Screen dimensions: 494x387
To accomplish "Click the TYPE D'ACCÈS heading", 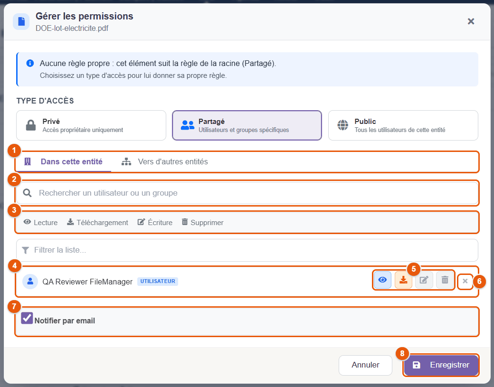I will click(x=45, y=101).
